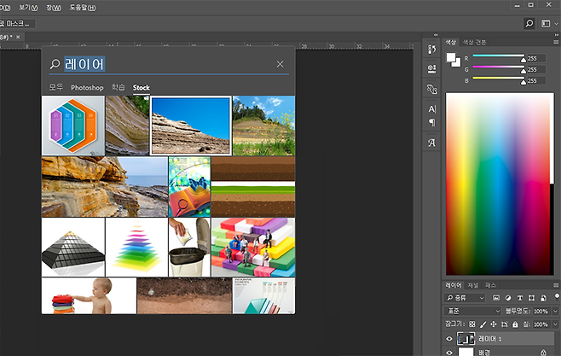The width and height of the screenshot is (561, 356).
Task: Switch to the Photoshop search tab
Action: [x=87, y=88]
